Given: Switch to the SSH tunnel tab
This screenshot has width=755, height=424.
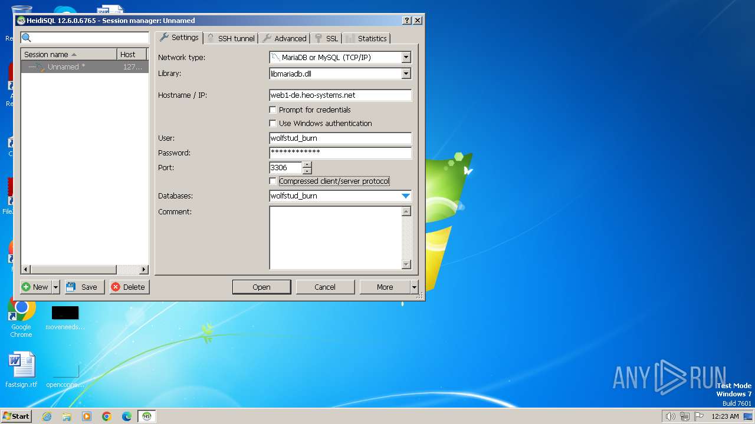Looking at the screenshot, I should coord(231,38).
